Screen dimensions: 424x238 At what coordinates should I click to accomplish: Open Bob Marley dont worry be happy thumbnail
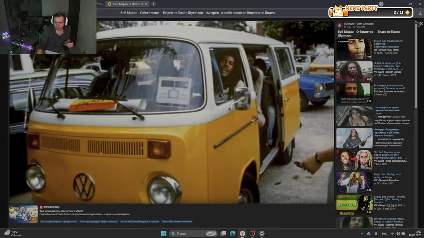click(354, 182)
